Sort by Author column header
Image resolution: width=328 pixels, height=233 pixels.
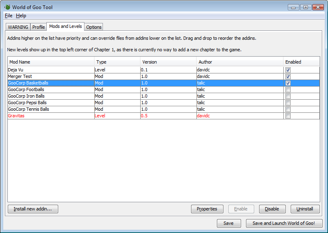tap(240, 62)
